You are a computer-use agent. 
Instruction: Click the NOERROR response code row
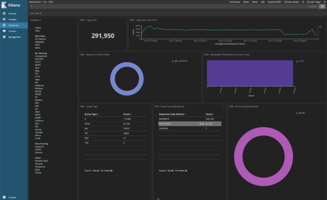190,119
